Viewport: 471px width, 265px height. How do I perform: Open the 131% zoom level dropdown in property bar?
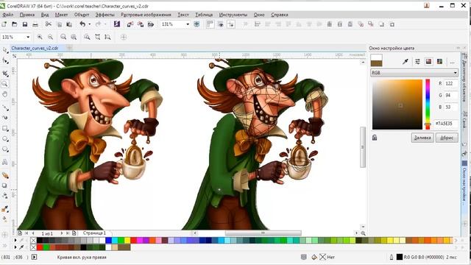[28, 37]
